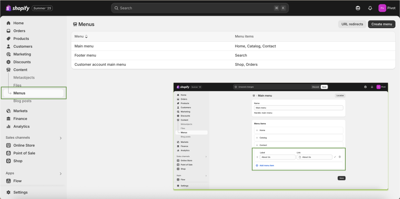This screenshot has height=199, width=400.
Task: Open Metaobjects under Content
Action: tap(24, 78)
